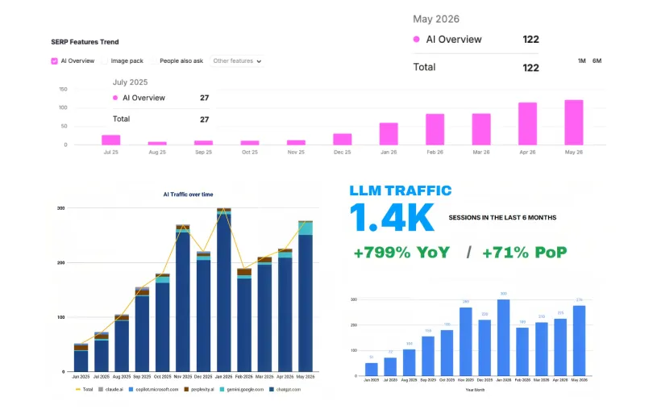Select the 6M time range

(597, 61)
